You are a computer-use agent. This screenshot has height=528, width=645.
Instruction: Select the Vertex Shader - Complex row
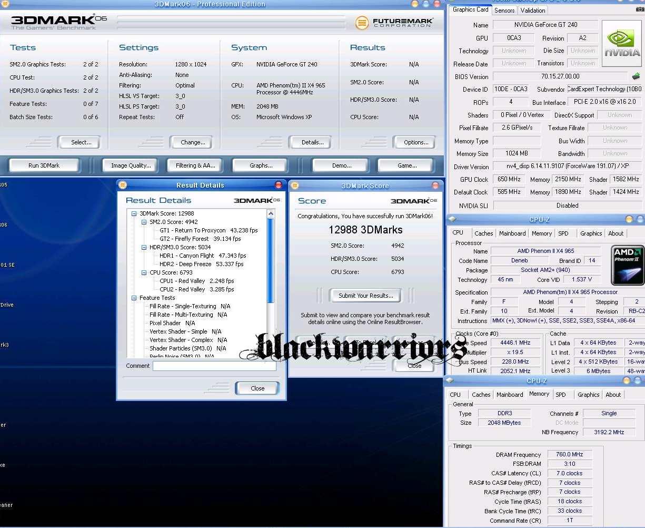point(188,340)
